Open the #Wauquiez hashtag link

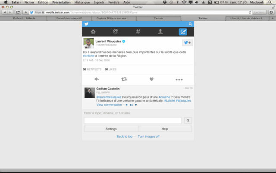tap(183, 101)
